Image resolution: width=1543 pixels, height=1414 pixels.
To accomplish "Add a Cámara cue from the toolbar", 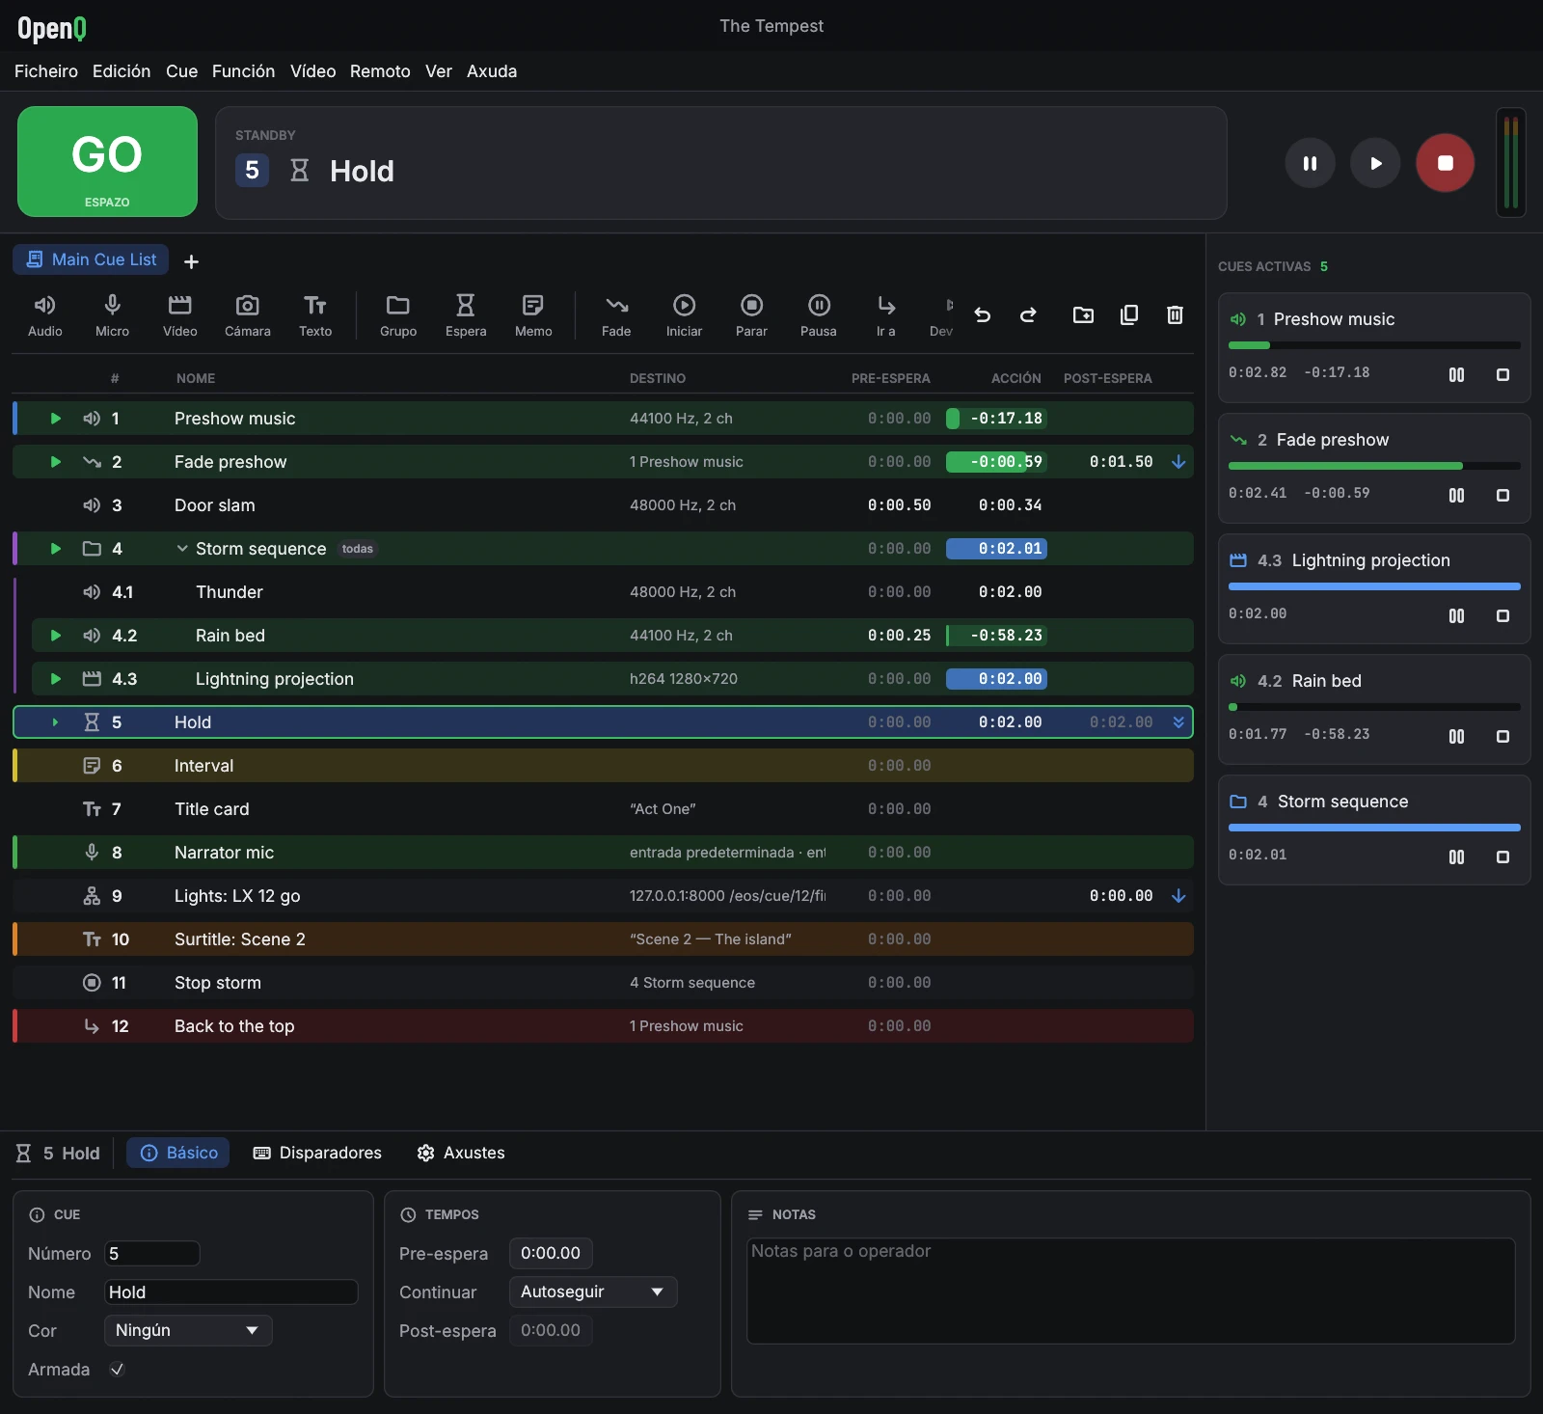I will (248, 315).
